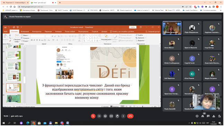Show hidden system tray icons arrow

point(189,123)
